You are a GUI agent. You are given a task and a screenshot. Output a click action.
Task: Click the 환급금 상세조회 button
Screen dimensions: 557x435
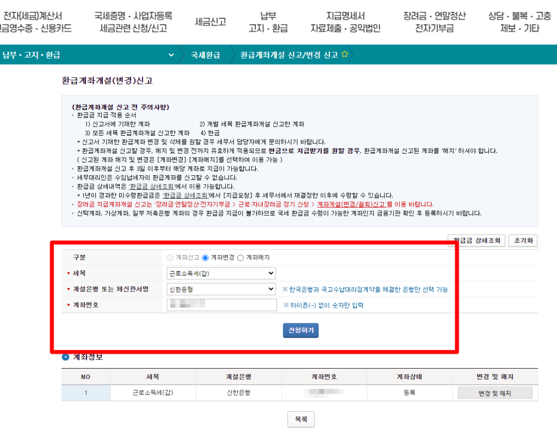click(x=476, y=241)
